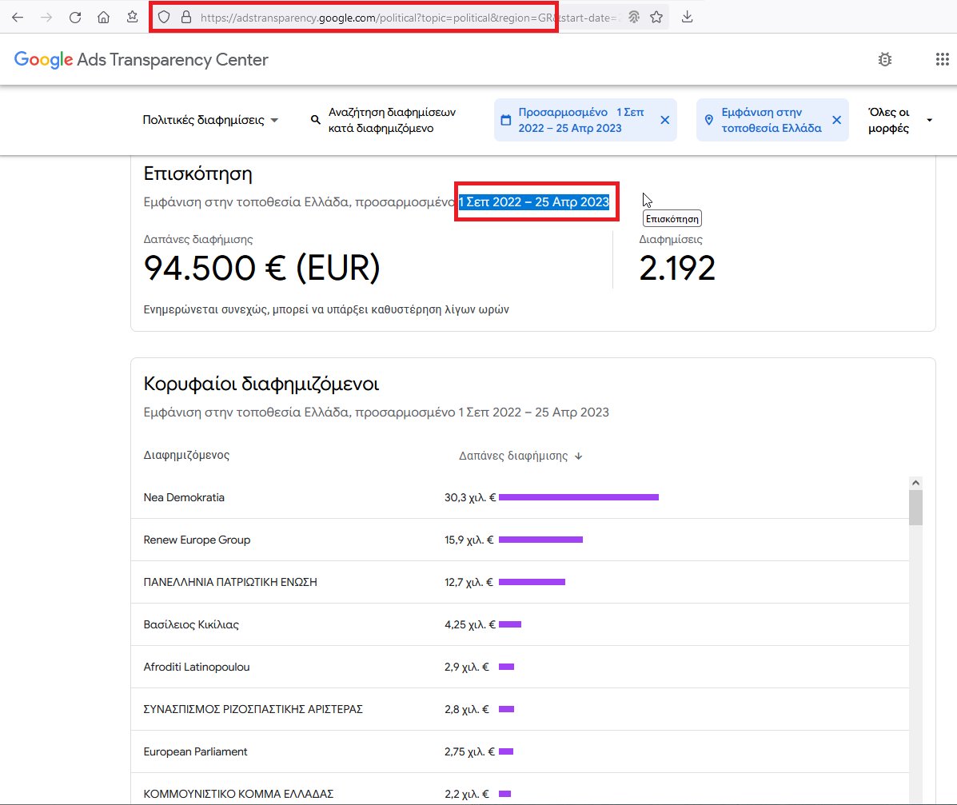
Task: Click the Nea Demokratia spend bar
Action: (x=579, y=497)
